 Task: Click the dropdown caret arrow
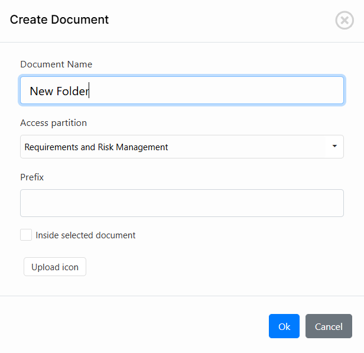click(334, 146)
